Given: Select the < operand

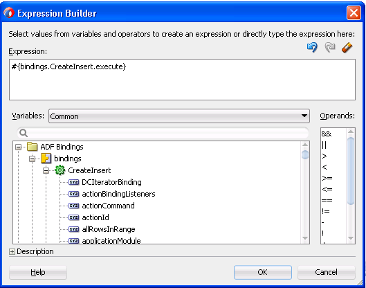Looking at the screenshot, I should pyautogui.click(x=324, y=167).
